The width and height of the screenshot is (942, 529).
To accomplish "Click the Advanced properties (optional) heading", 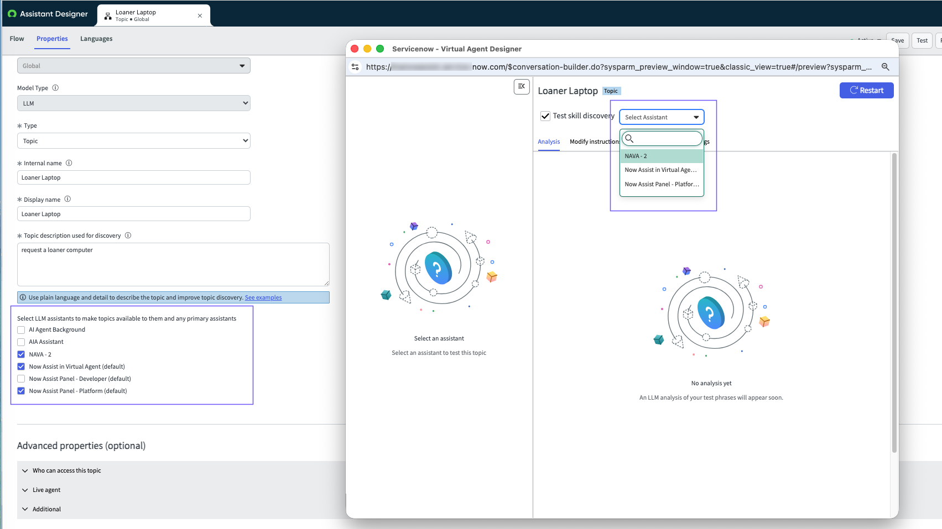I will point(81,446).
